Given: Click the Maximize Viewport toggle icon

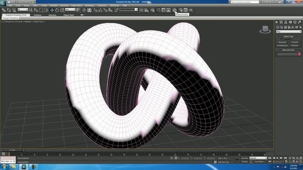Looking at the screenshot, I should pyautogui.click(x=301, y=161).
